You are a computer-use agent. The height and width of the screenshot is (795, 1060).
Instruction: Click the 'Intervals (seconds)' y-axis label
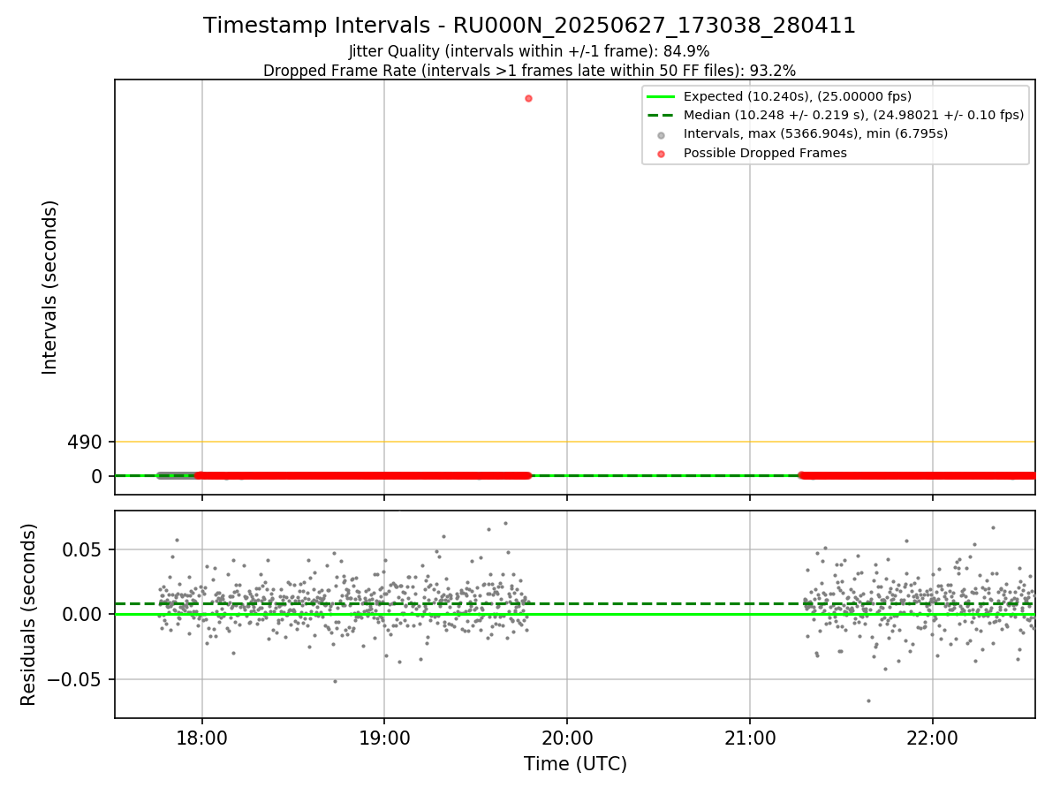pos(50,287)
